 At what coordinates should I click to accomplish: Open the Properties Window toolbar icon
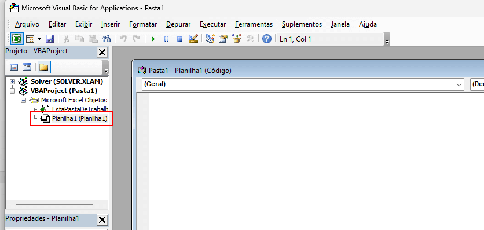[223, 39]
